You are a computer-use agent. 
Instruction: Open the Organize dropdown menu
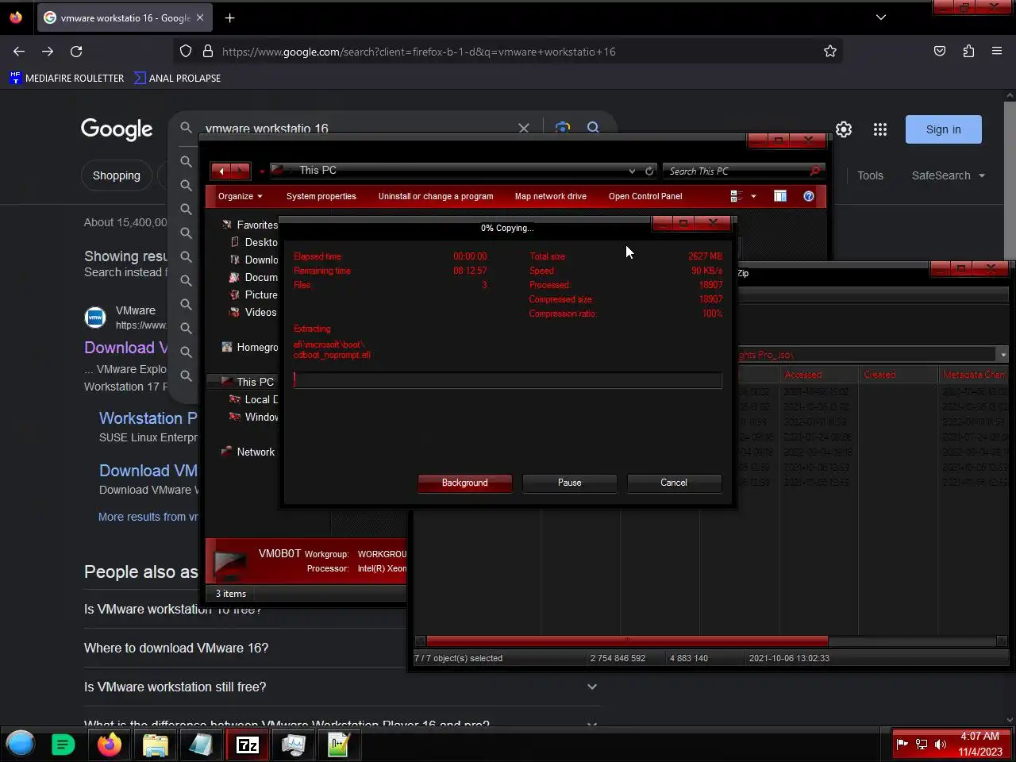[x=241, y=196]
